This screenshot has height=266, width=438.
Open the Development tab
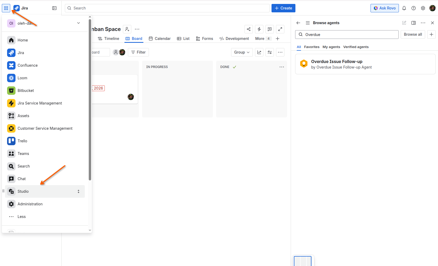coord(234,39)
